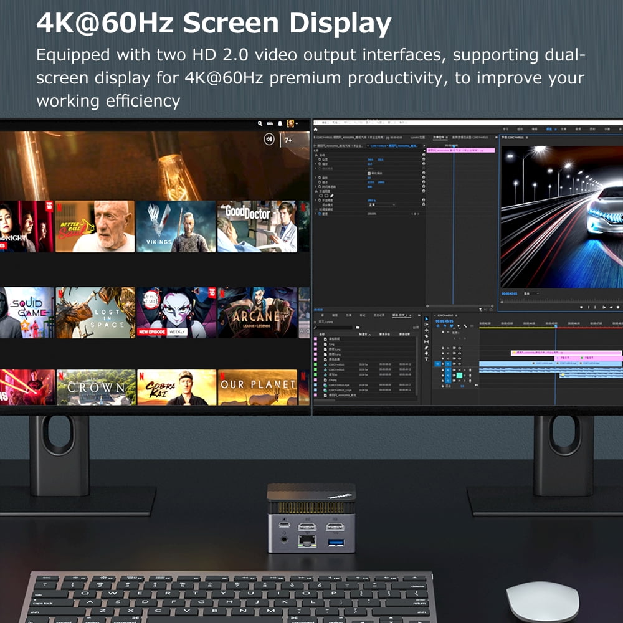Open Netflix Kids link
The width and height of the screenshot is (623, 623).
coord(270,123)
